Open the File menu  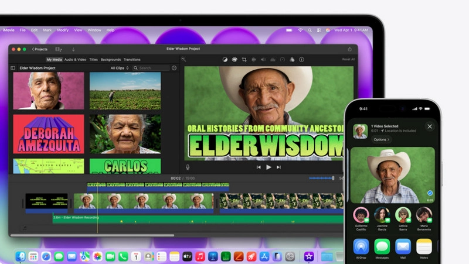(23, 30)
